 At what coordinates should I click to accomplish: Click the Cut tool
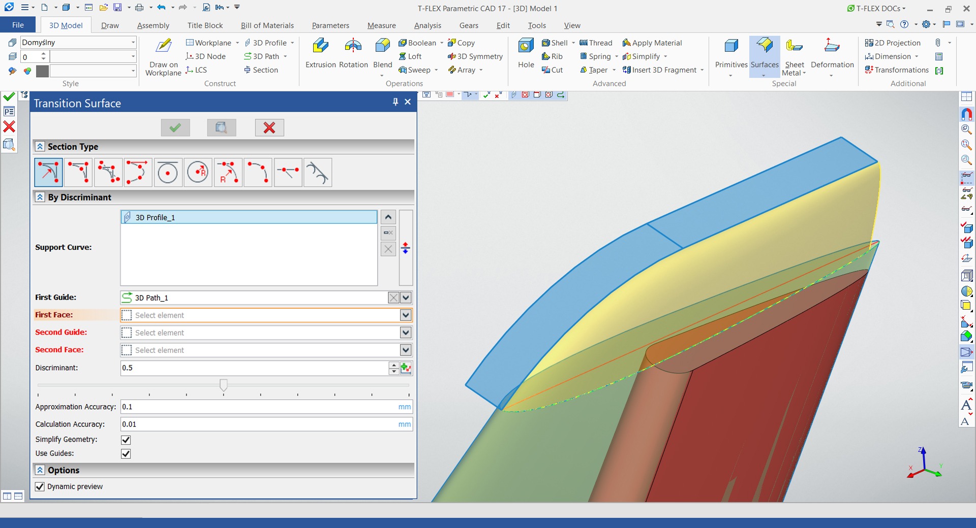[552, 70]
